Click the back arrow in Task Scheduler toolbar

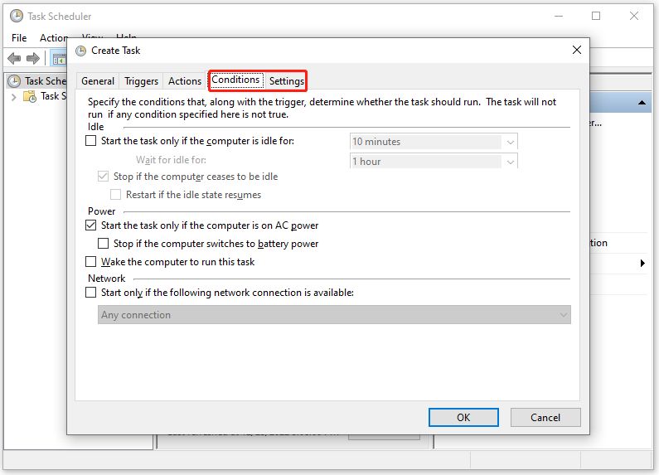[x=14, y=58]
